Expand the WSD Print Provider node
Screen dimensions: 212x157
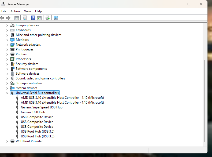[x=7, y=141]
